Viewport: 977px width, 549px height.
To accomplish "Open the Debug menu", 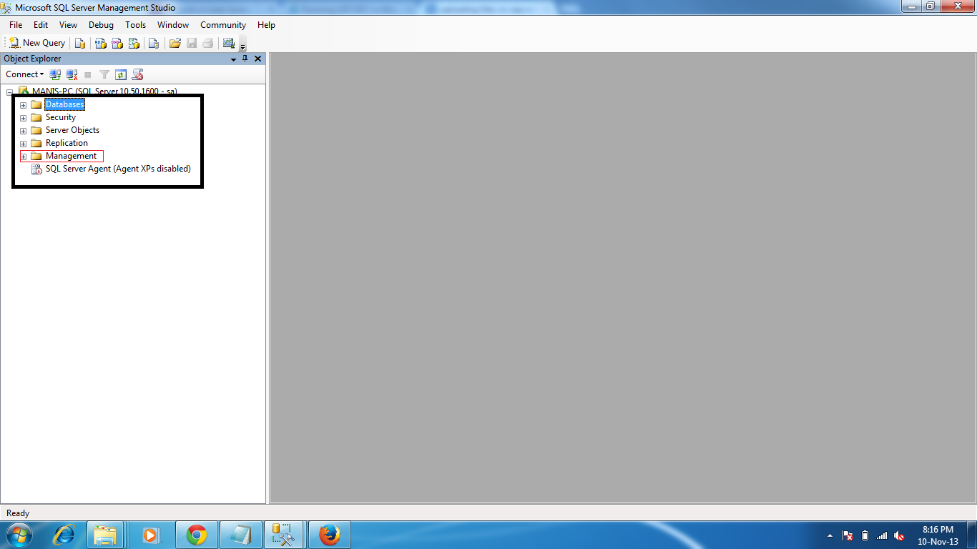I will 101,24.
